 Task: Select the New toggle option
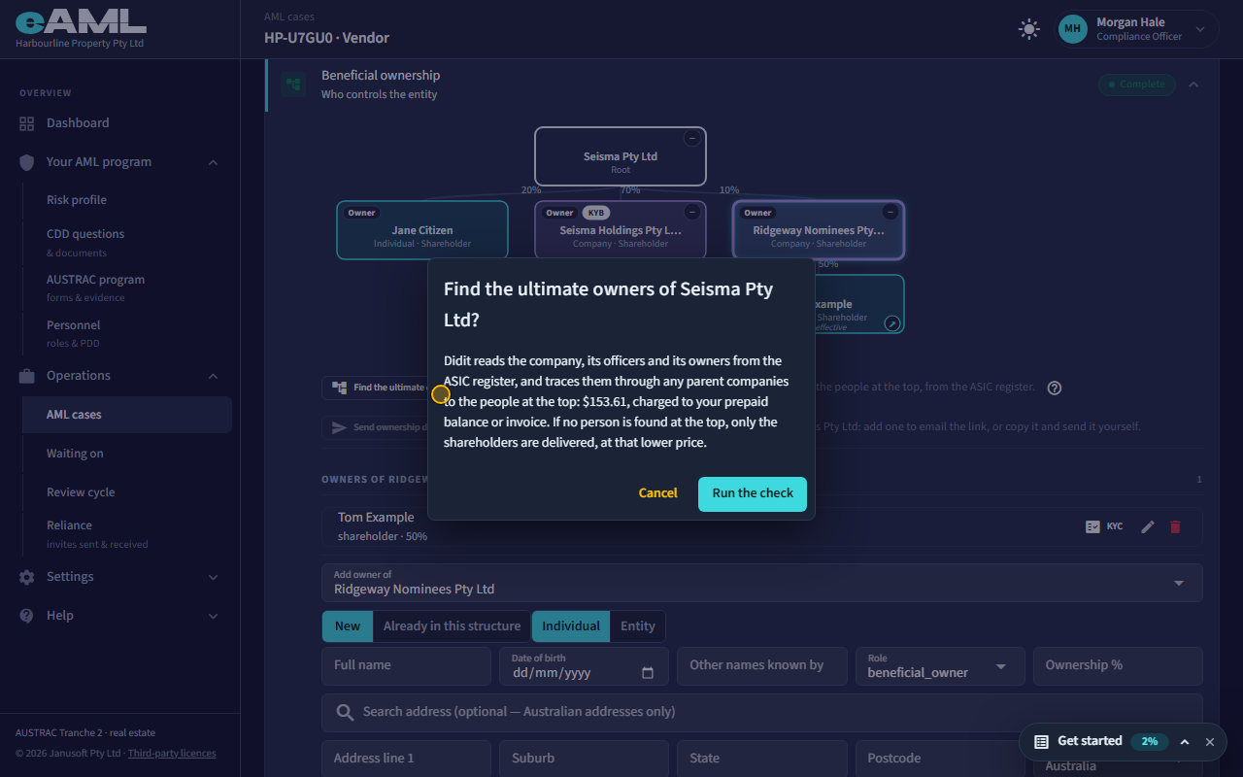click(348, 626)
